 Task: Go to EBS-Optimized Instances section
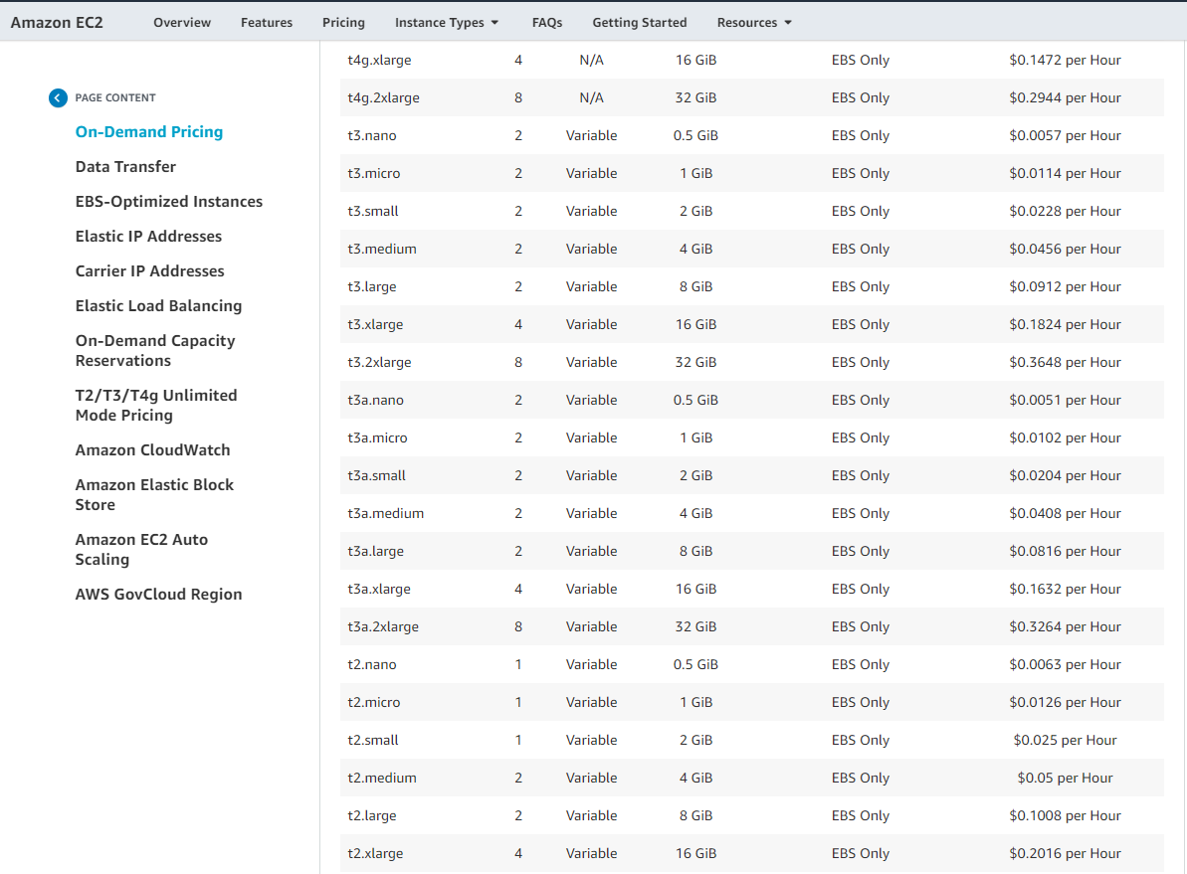[x=169, y=201]
